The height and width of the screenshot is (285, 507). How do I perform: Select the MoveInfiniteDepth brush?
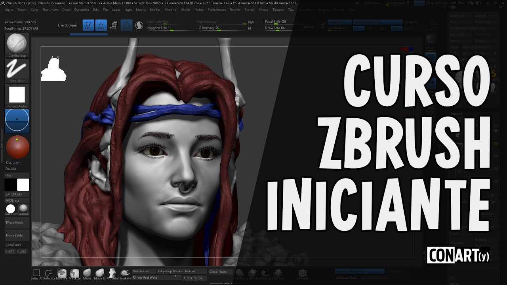pyautogui.click(x=112, y=274)
